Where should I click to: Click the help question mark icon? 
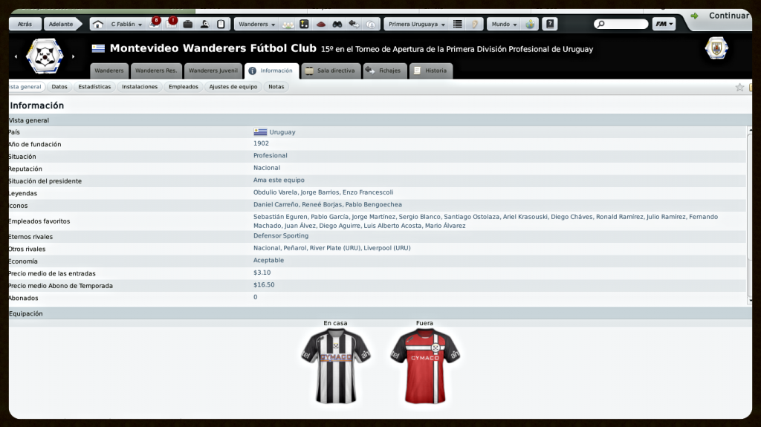[550, 24]
